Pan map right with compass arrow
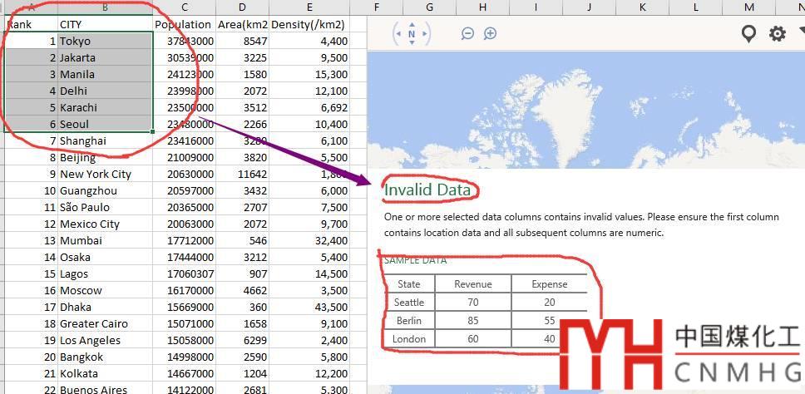Screen dimensions: 805x394 pos(426,34)
